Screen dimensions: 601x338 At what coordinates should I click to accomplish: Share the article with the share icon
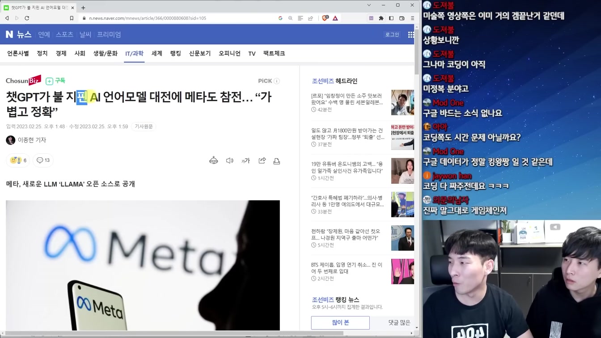click(262, 161)
